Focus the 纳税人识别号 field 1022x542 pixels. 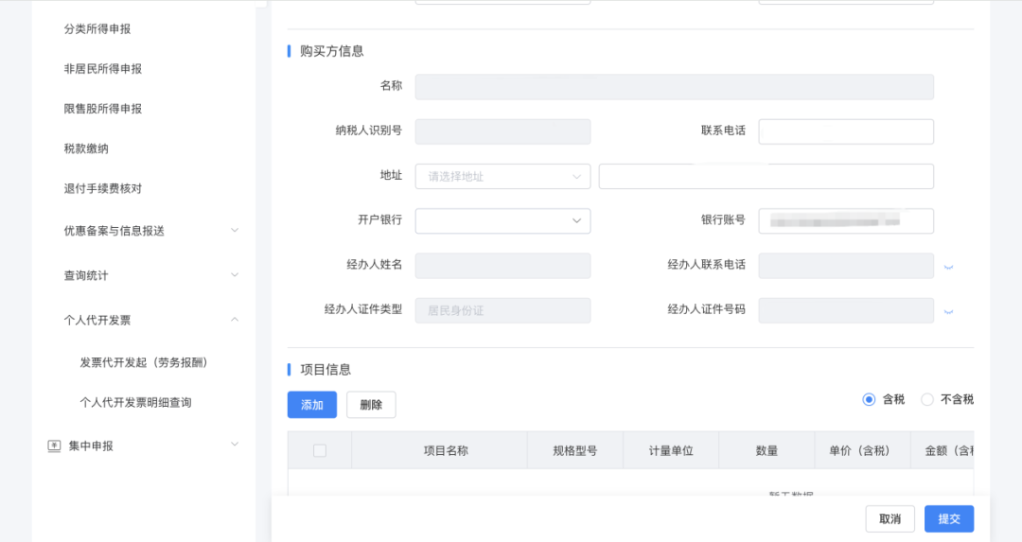pos(502,131)
